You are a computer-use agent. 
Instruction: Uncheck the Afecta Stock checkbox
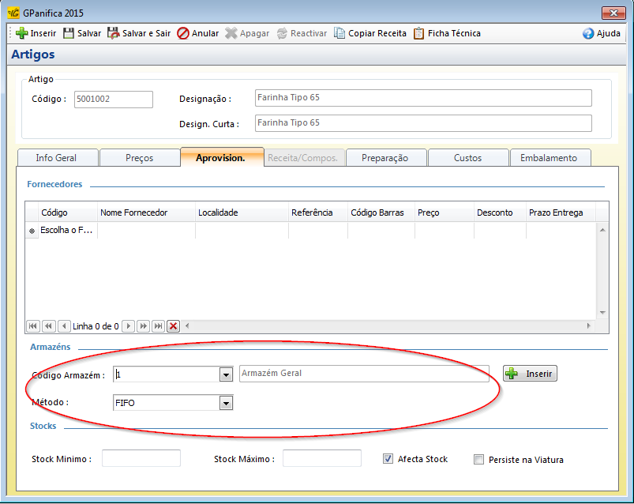388,459
